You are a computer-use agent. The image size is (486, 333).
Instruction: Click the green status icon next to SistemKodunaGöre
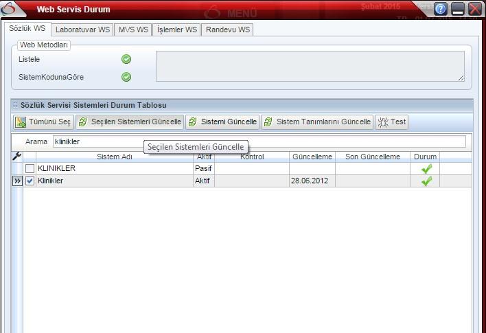tap(126, 77)
